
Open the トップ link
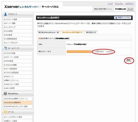110,4
